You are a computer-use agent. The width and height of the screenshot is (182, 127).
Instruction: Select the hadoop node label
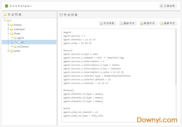point(18,25)
